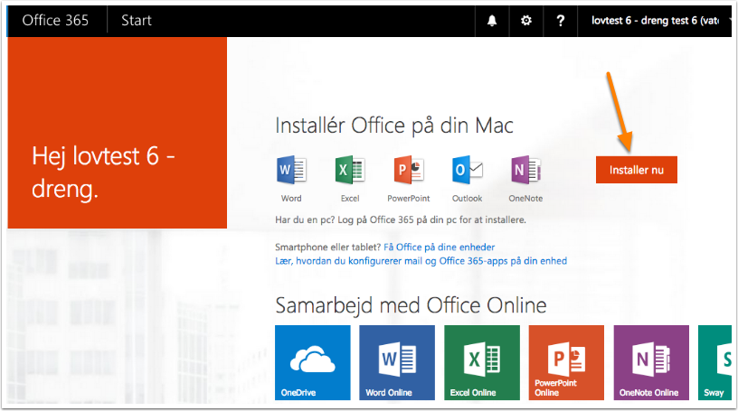The height and width of the screenshot is (411, 738).
Task: Open the settings gear icon
Action: 526,21
